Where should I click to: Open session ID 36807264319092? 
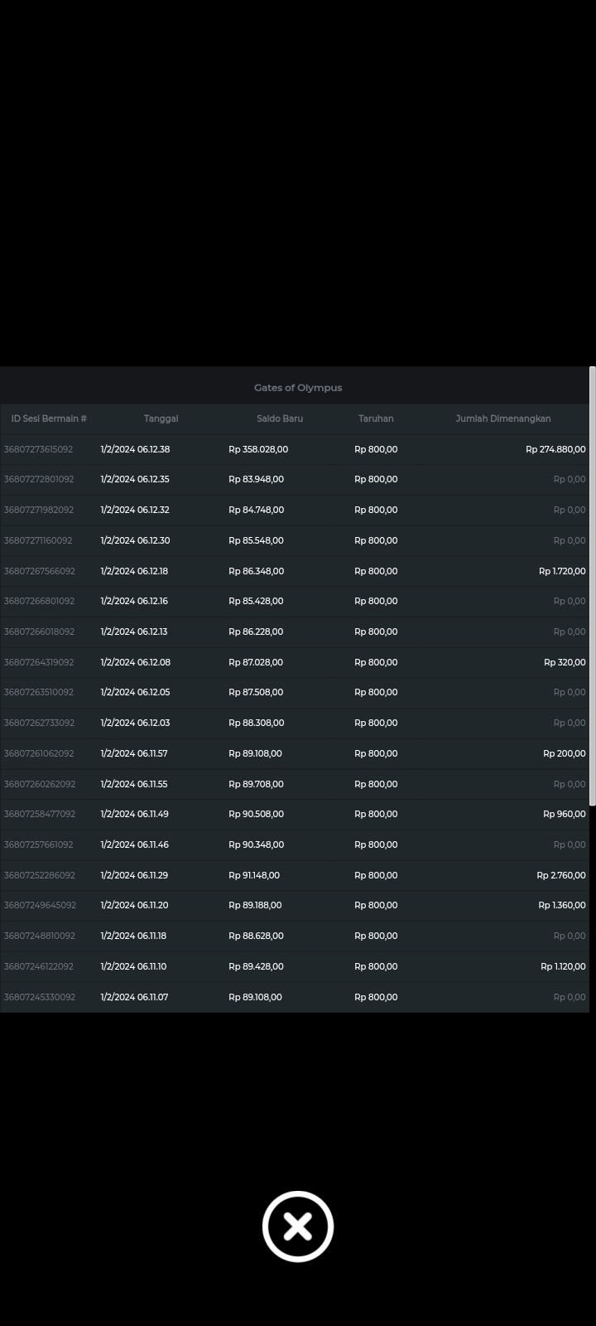click(39, 662)
